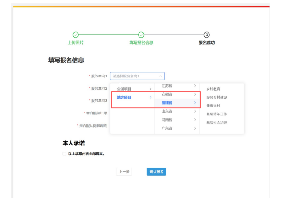Select 安徽省 in the province list
Screen dimensions: 285x206
(175, 95)
